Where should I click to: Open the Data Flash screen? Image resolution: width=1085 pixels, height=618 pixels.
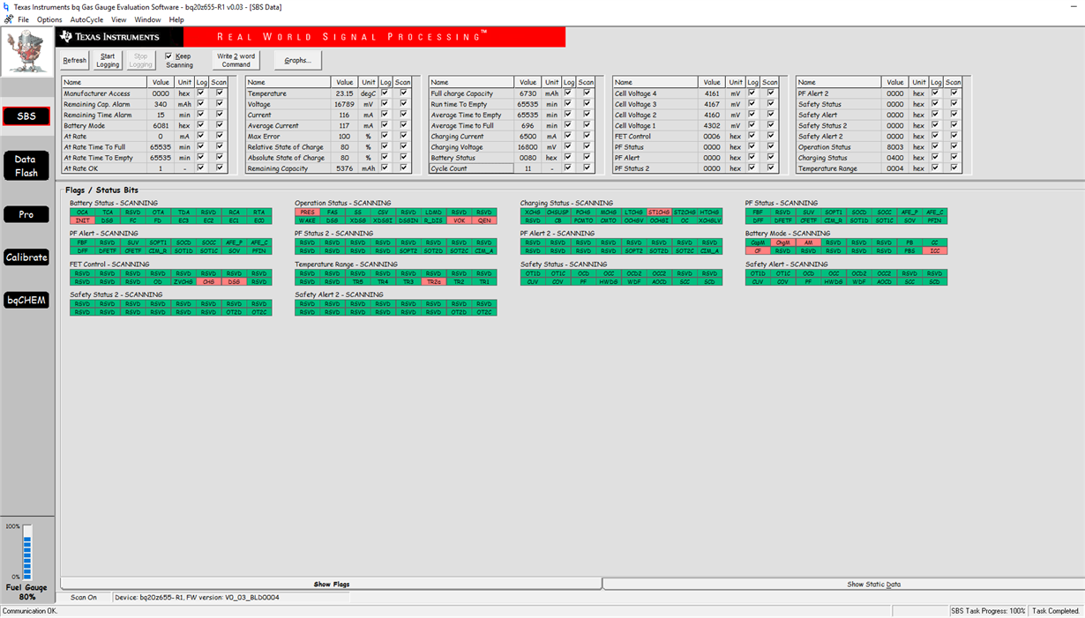pyautogui.click(x=26, y=167)
